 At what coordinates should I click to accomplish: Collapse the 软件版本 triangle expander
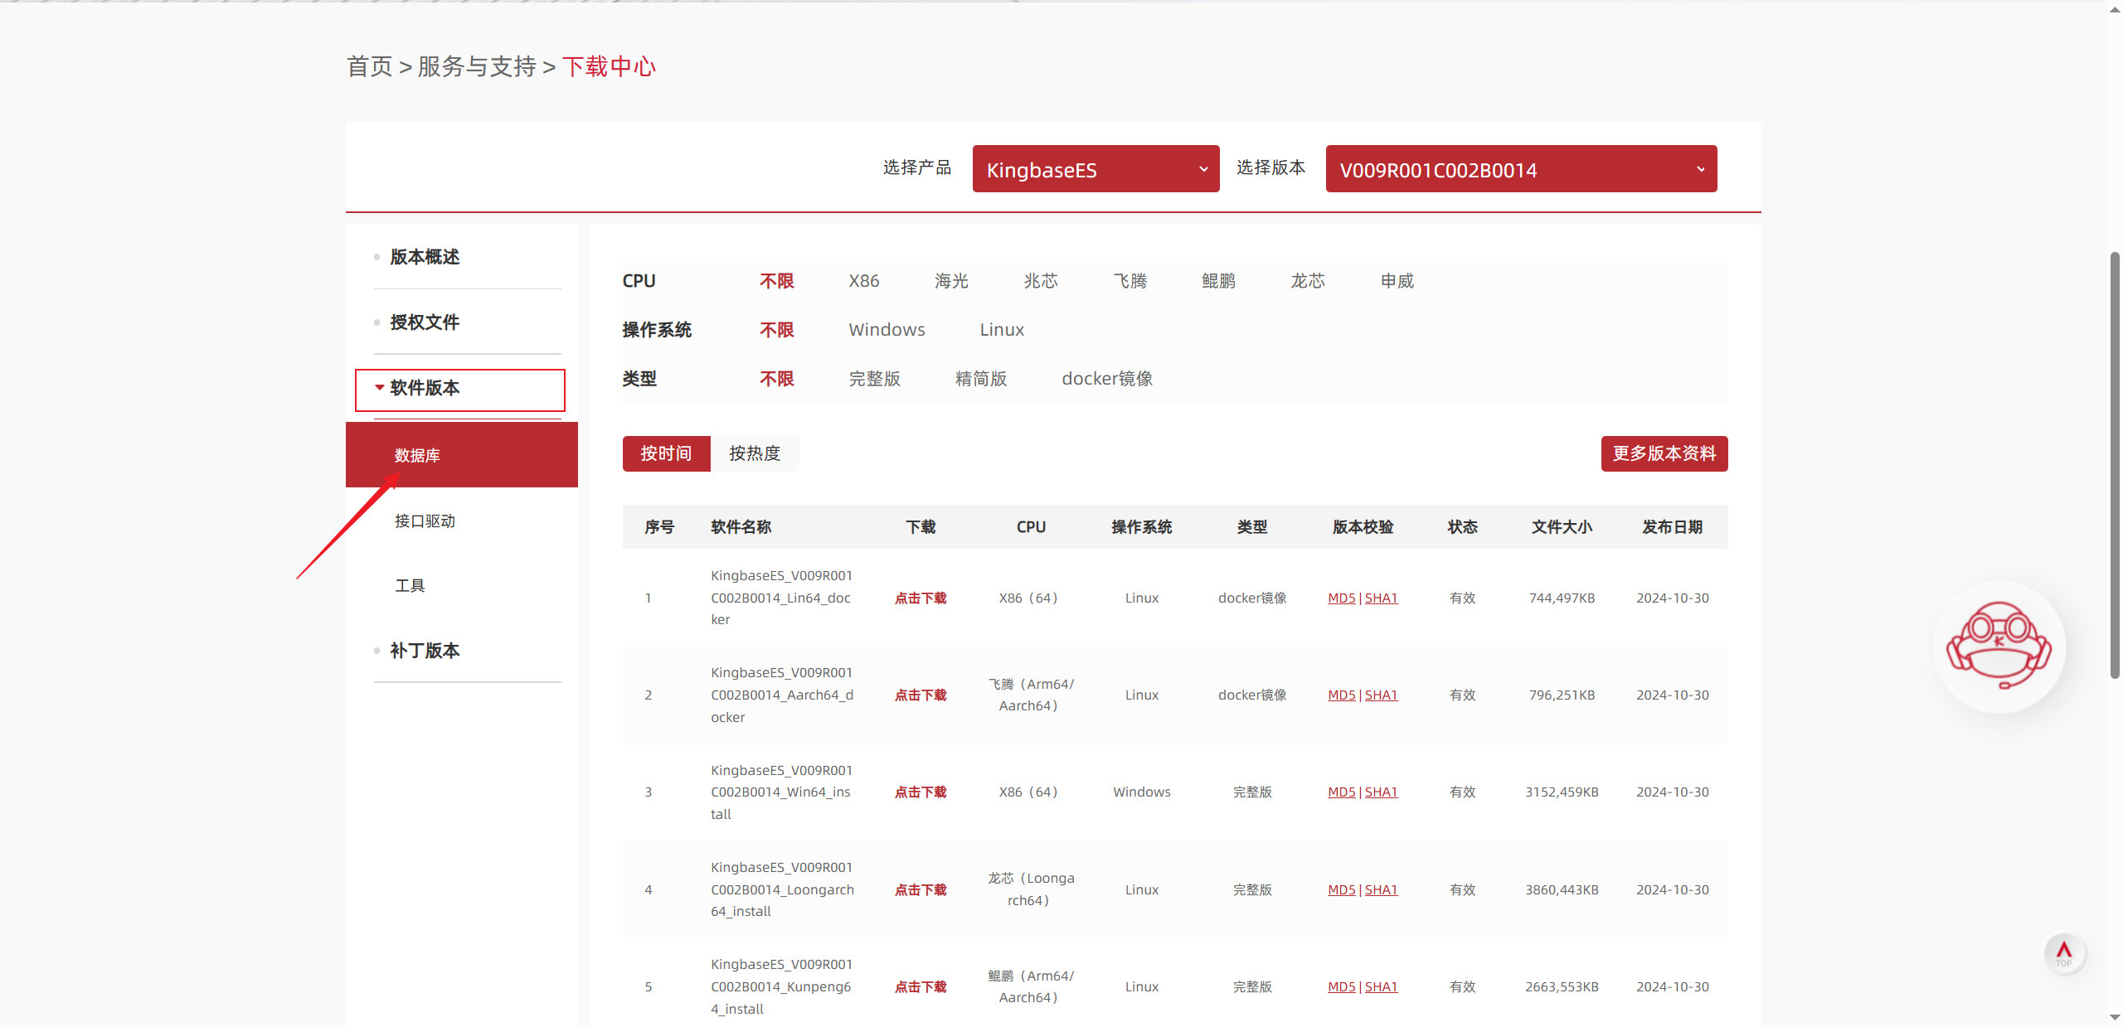(x=379, y=388)
